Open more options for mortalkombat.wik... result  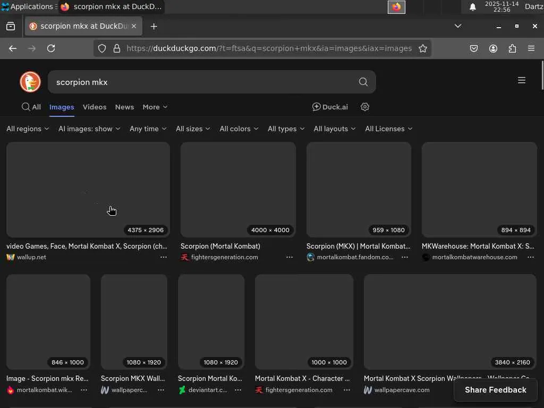coord(84,390)
